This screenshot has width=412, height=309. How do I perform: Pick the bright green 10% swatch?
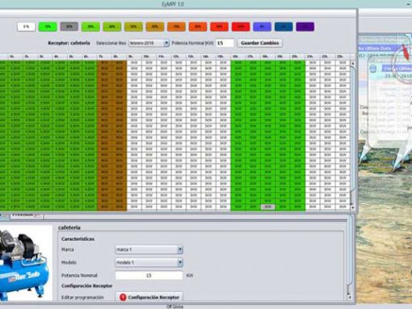48,27
